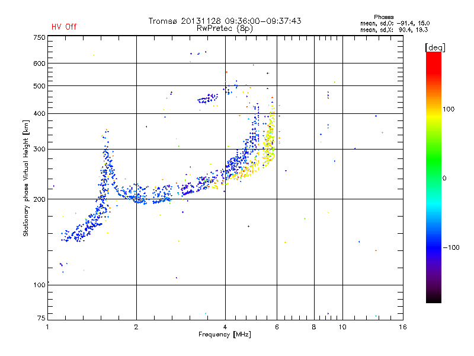Image resolution: width=474 pixels, height=356 pixels.
Task: Click the "Tromsø 20131128 09:36:00-09:37:43" title
Action: click(x=225, y=21)
